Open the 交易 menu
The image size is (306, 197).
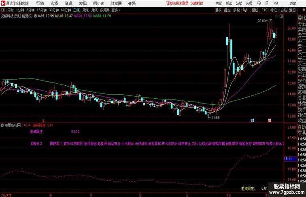132,3
